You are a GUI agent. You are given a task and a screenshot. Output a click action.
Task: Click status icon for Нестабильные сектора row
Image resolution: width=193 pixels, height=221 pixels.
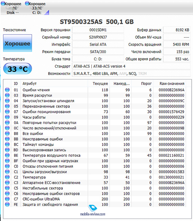[x=7, y=188]
